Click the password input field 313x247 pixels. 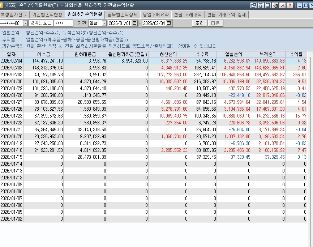(x=64, y=23)
